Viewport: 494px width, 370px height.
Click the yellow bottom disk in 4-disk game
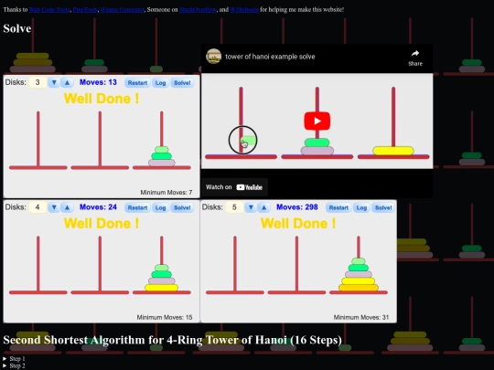click(x=162, y=288)
